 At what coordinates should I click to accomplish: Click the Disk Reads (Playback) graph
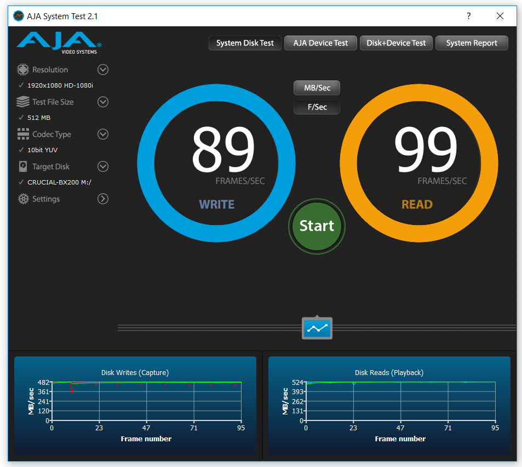(x=389, y=406)
